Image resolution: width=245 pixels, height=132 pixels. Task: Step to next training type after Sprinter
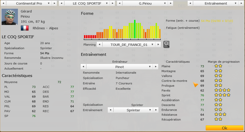click(156, 110)
